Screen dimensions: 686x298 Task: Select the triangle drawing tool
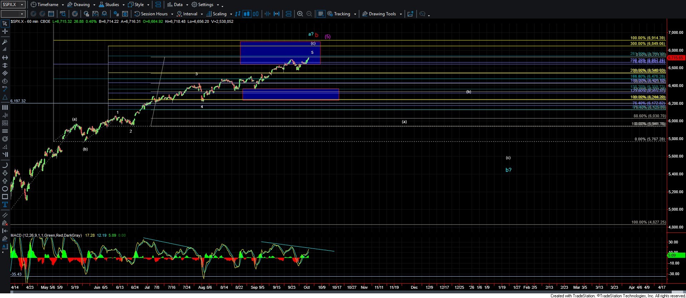pyautogui.click(x=5, y=97)
